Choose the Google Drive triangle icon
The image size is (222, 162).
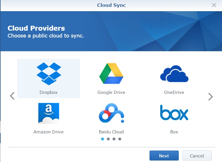(111, 74)
